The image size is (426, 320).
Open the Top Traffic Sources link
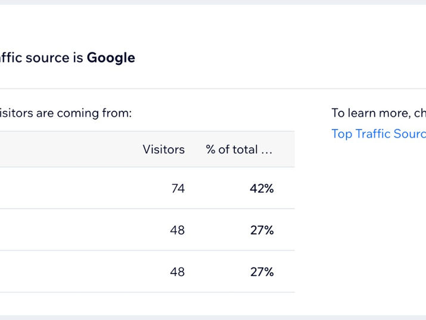click(379, 134)
